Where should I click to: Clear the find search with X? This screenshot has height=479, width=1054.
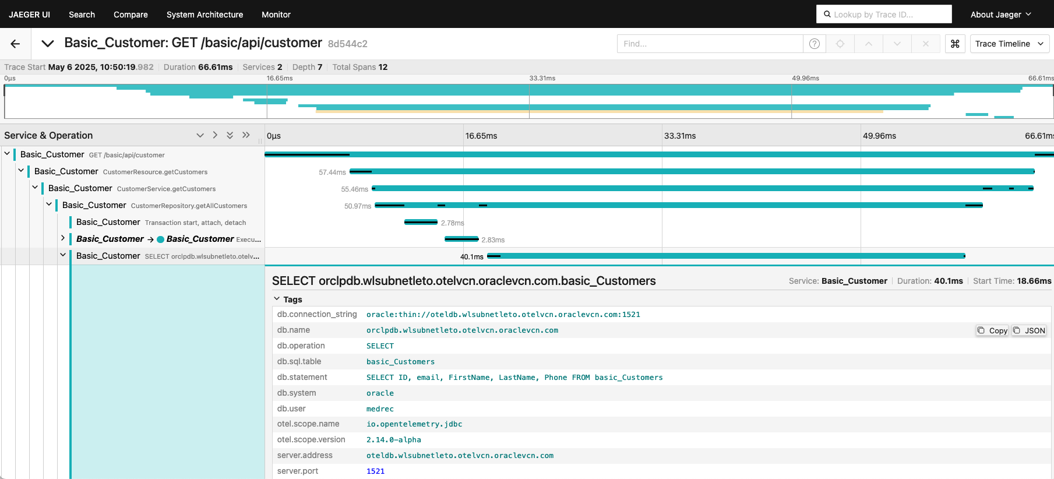click(925, 44)
